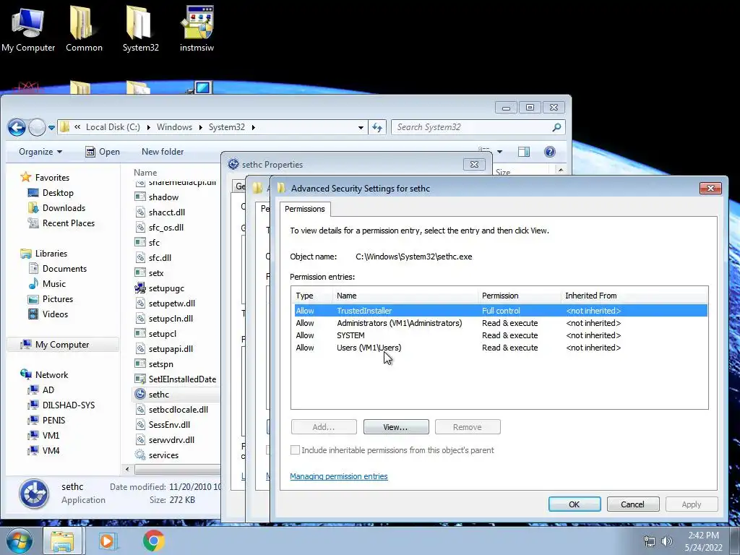
Task: Expand the Windows breadcrumb arrow
Action: [201, 127]
